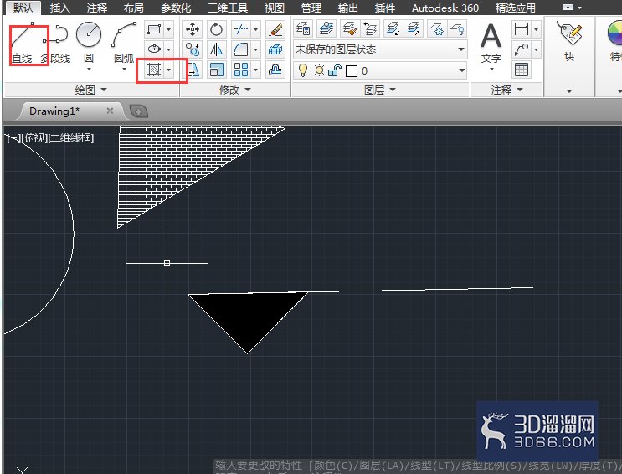
Task: Open the Block (块) panel
Action: pyautogui.click(x=569, y=42)
